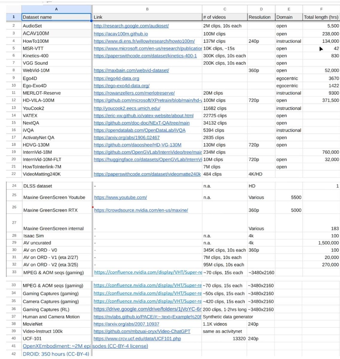Click the Resolution header cell
This screenshot has height=359, width=340.
tap(261, 17)
